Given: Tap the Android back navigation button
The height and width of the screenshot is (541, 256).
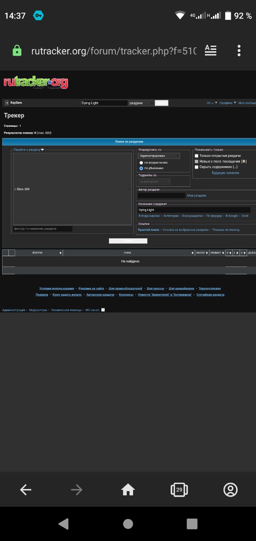Looking at the screenshot, I should (63, 524).
